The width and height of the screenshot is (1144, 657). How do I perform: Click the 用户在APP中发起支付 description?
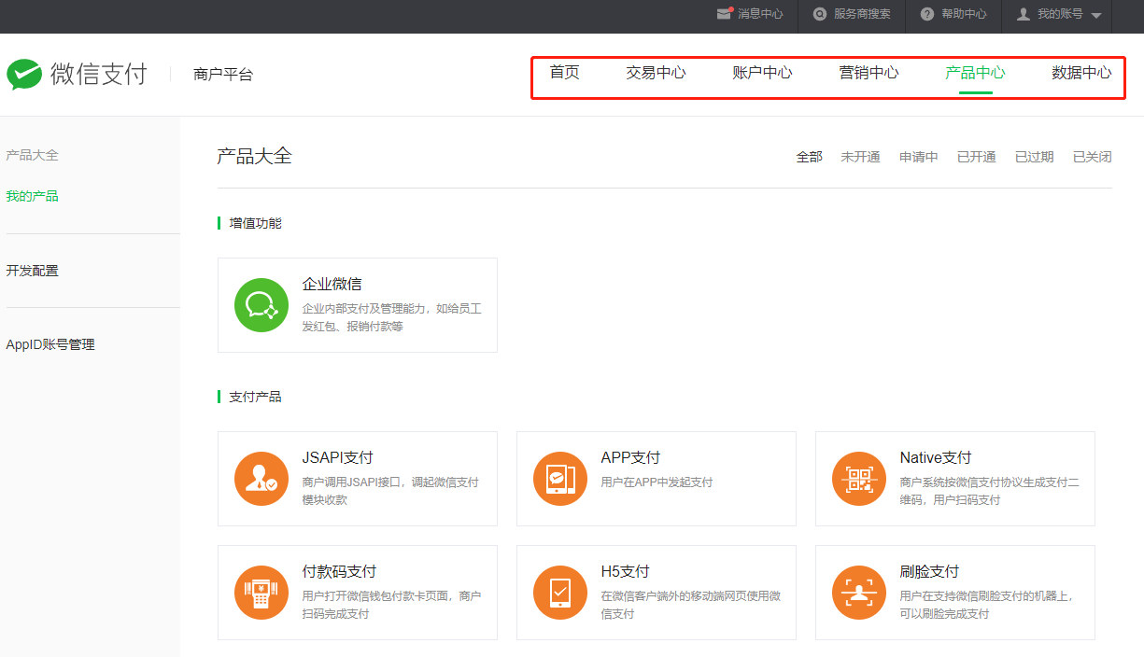[657, 482]
